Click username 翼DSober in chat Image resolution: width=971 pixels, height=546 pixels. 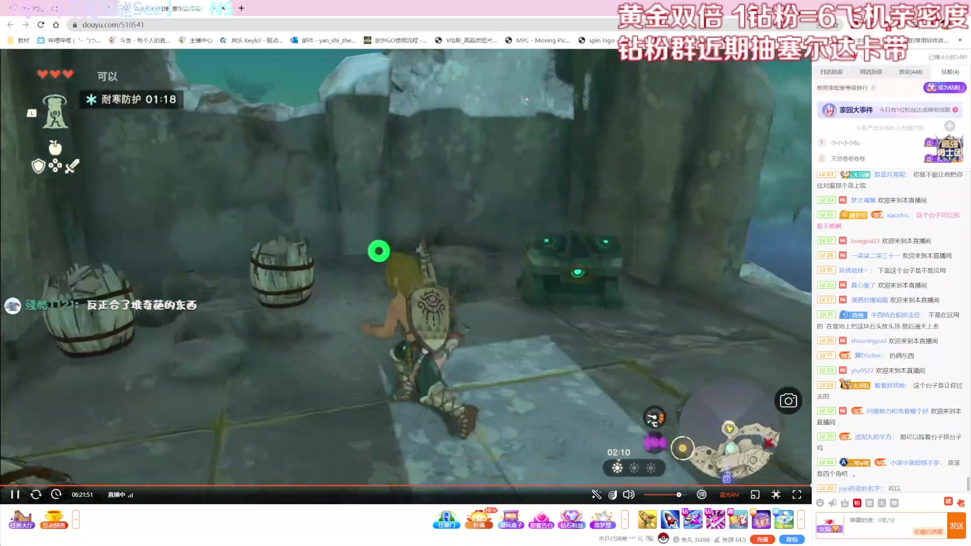868,356
